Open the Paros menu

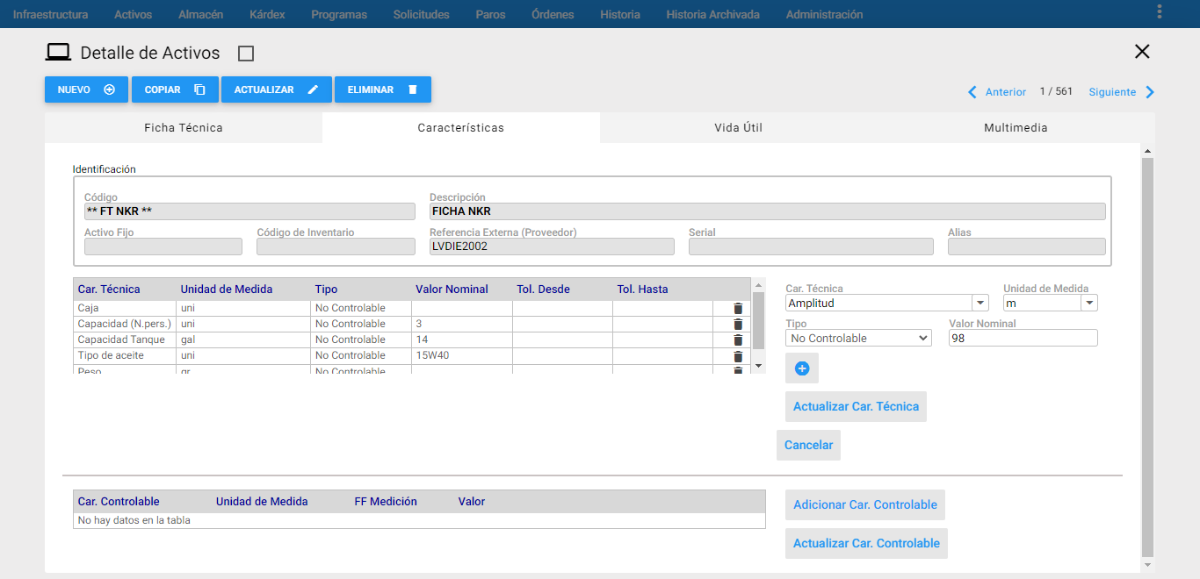[490, 14]
